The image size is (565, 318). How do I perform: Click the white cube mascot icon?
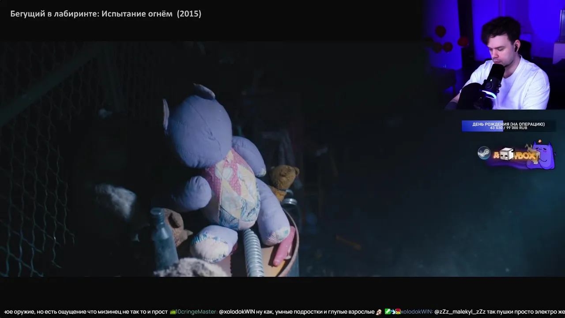pyautogui.click(x=507, y=154)
